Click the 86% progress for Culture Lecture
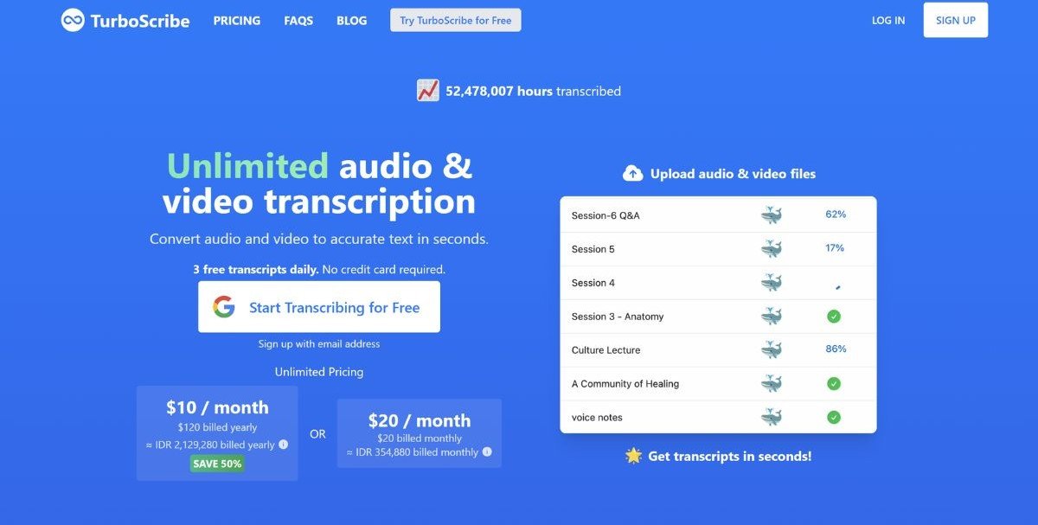Screen dimensions: 1038x525 (836, 349)
